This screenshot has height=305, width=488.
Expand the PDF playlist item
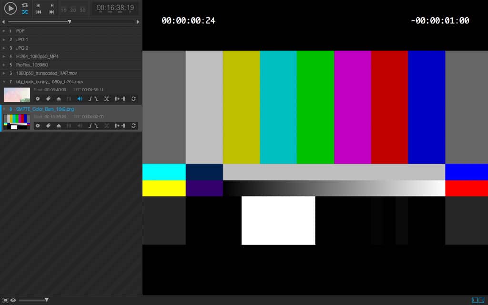pos(4,31)
